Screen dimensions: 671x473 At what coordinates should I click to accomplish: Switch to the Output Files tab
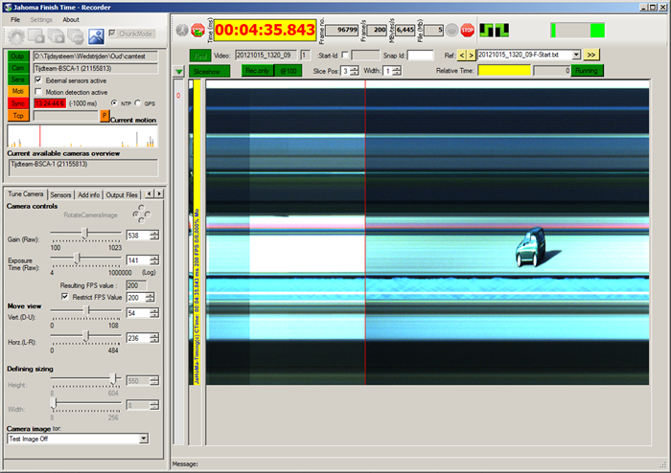(122, 194)
